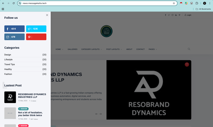The width and height of the screenshot is (213, 127).
Task: Click the site info icon in address bar
Action: (x=20, y=3)
